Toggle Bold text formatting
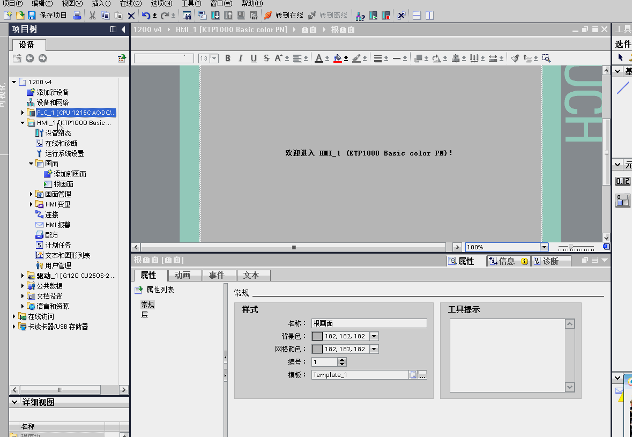Image resolution: width=632 pixels, height=437 pixels. click(228, 58)
